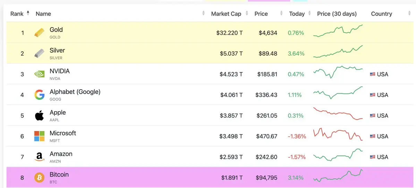
Task: Click the Alphabet Google logo icon
Action: tap(39, 95)
